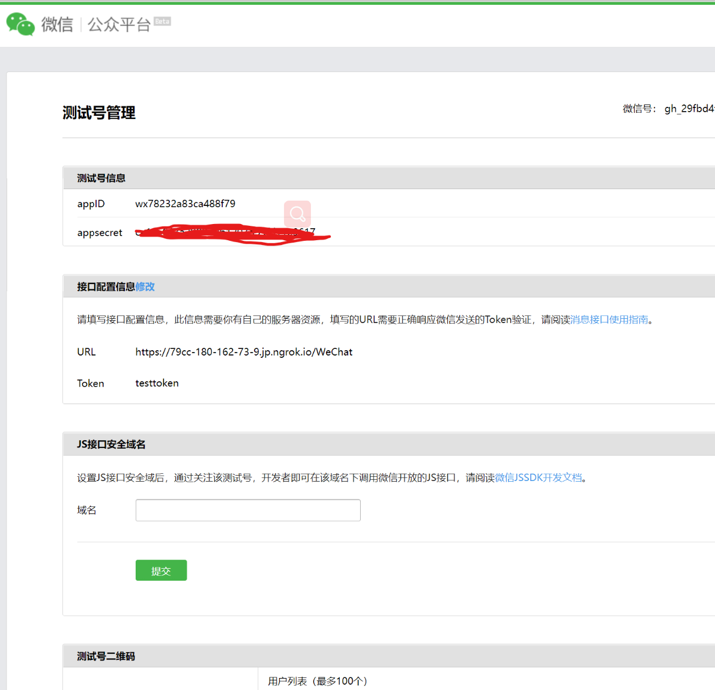Click the magnifier search icon near appsecret
715x690 pixels.
[x=297, y=213]
